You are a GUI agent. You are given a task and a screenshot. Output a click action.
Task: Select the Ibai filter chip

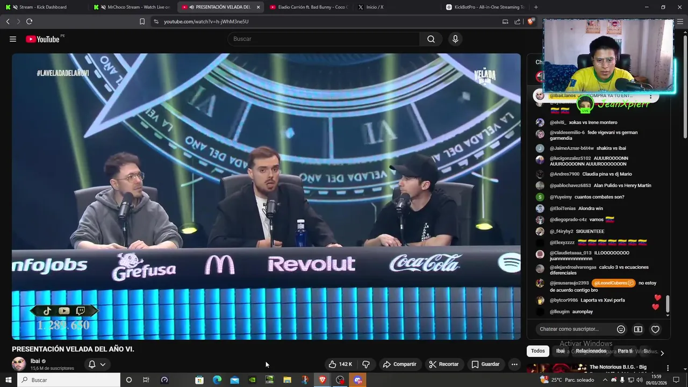pyautogui.click(x=561, y=351)
